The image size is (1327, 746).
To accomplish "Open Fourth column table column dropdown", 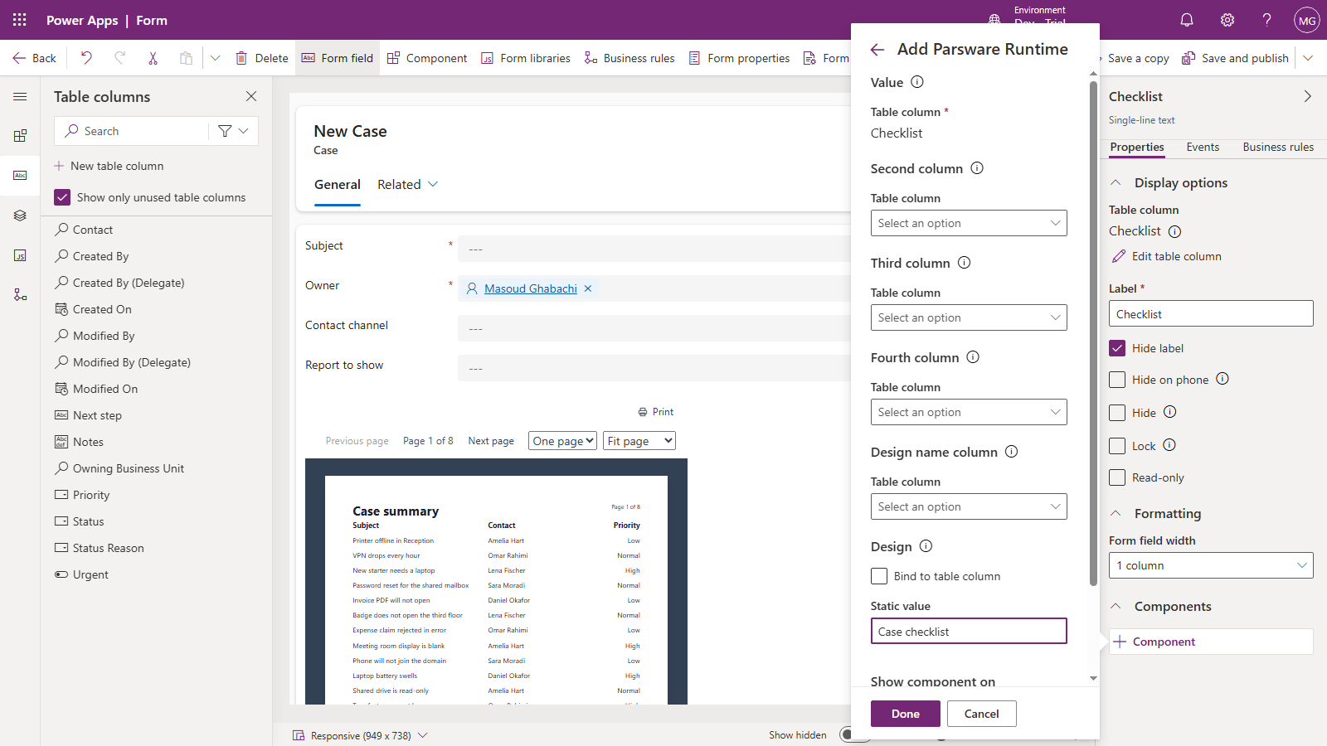I will 969,412.
